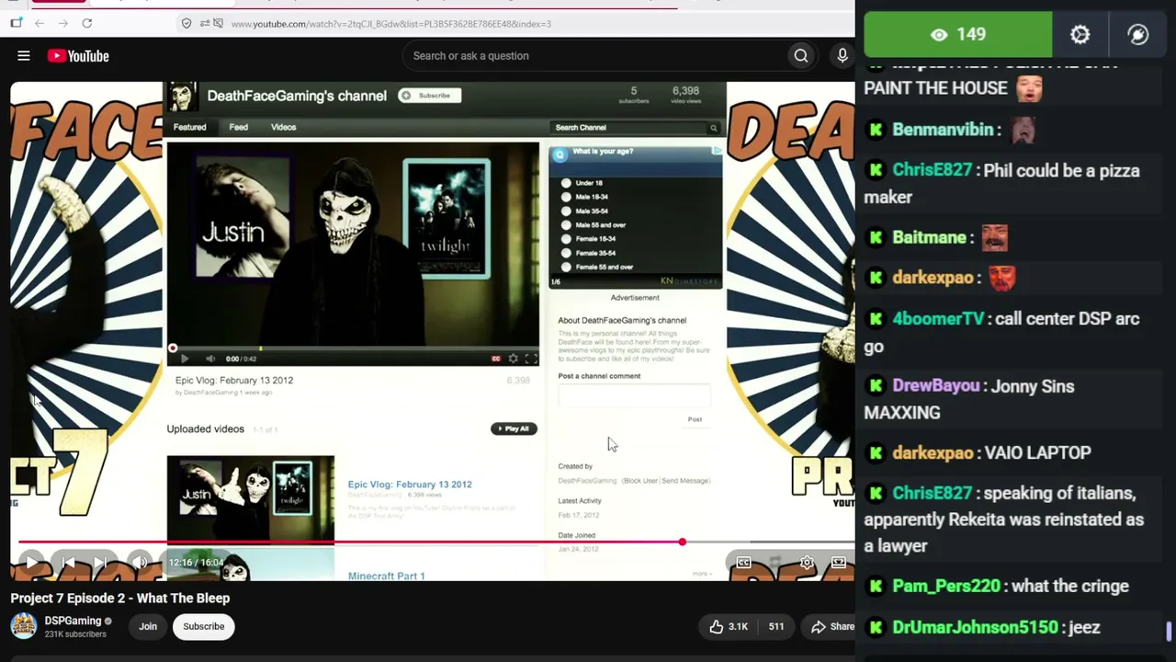Skip to the previous video in playlist
Screen dimensions: 1176x662
67,562
